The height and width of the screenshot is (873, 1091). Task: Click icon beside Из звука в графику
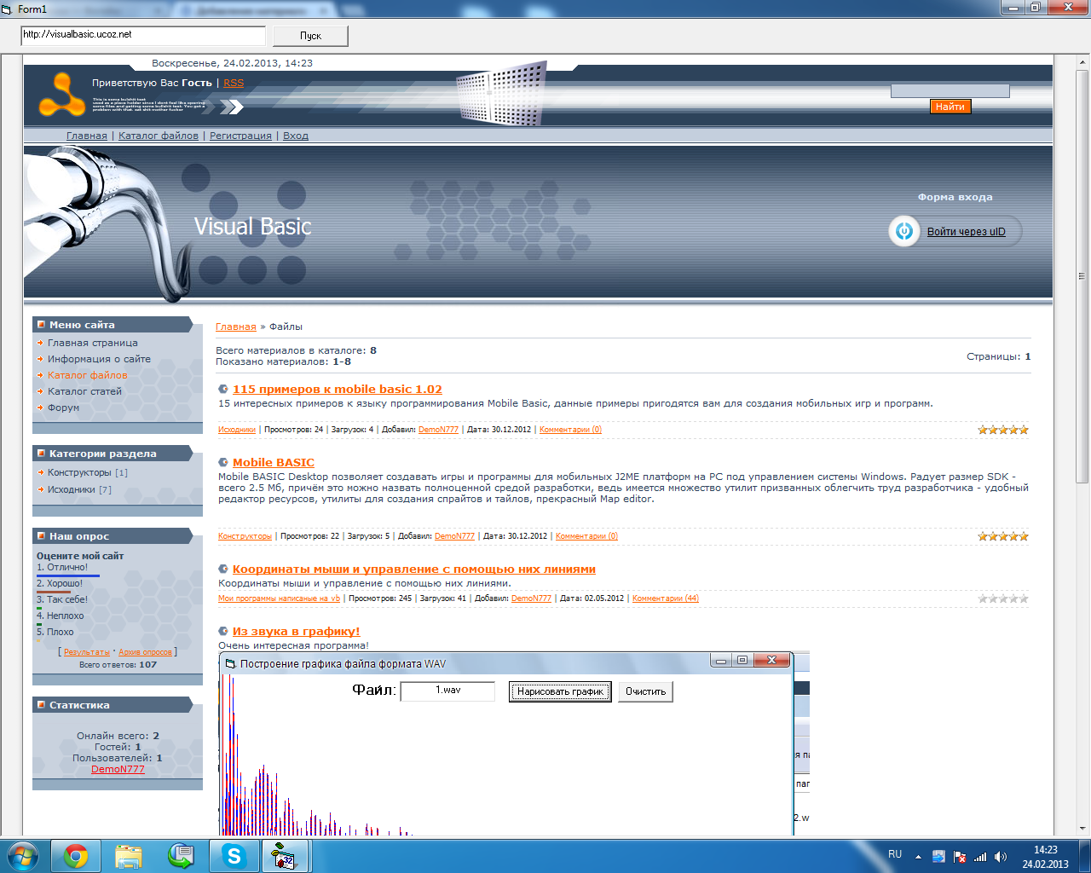pos(223,632)
